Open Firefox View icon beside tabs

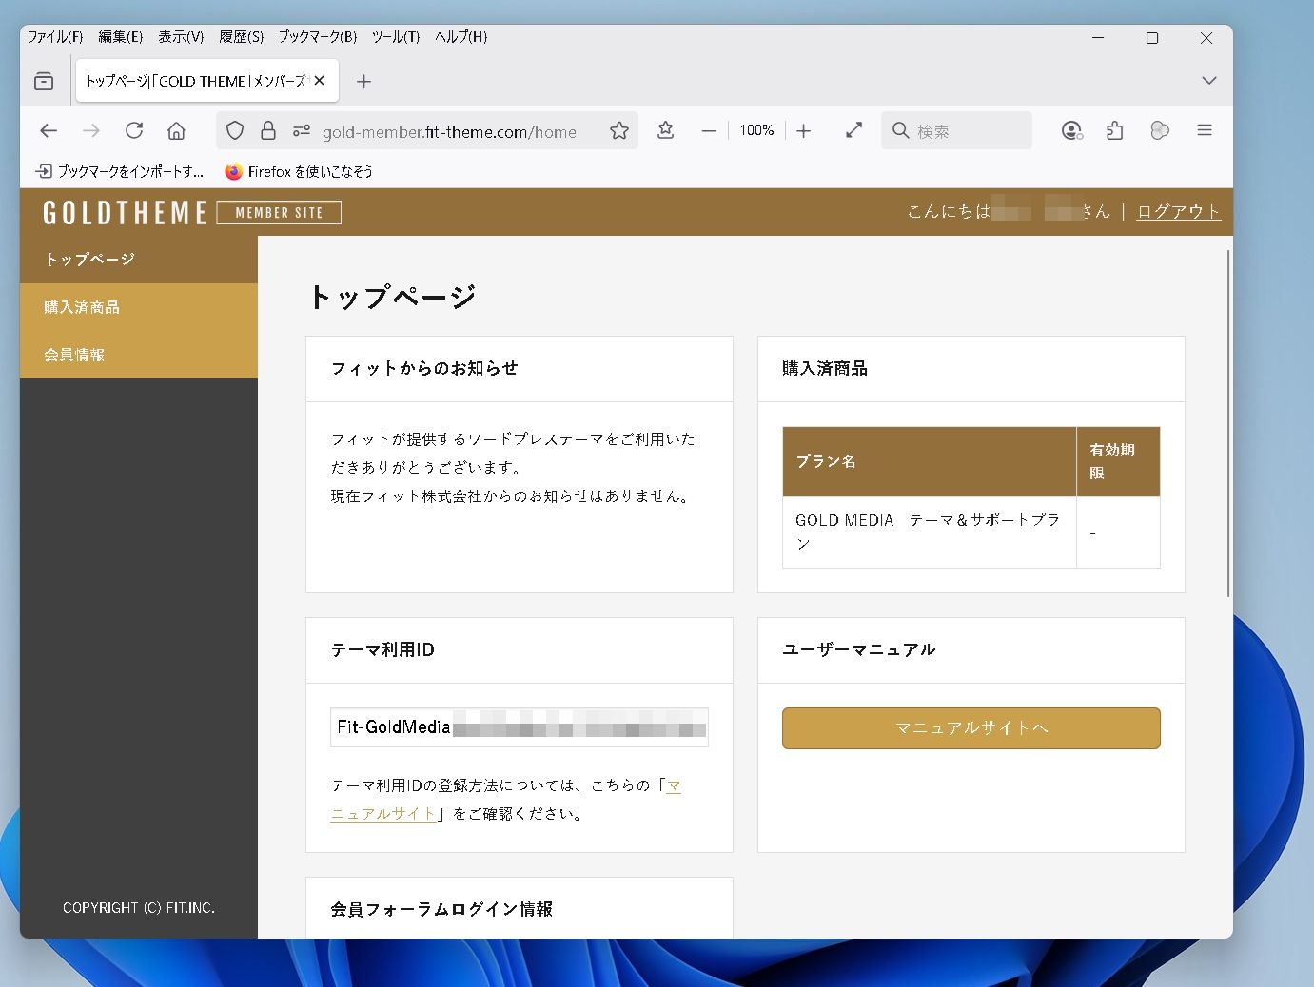pos(44,82)
